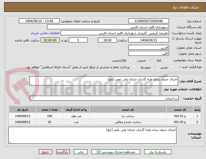Click the تعداد / مقدار column header

[x=50, y=110]
